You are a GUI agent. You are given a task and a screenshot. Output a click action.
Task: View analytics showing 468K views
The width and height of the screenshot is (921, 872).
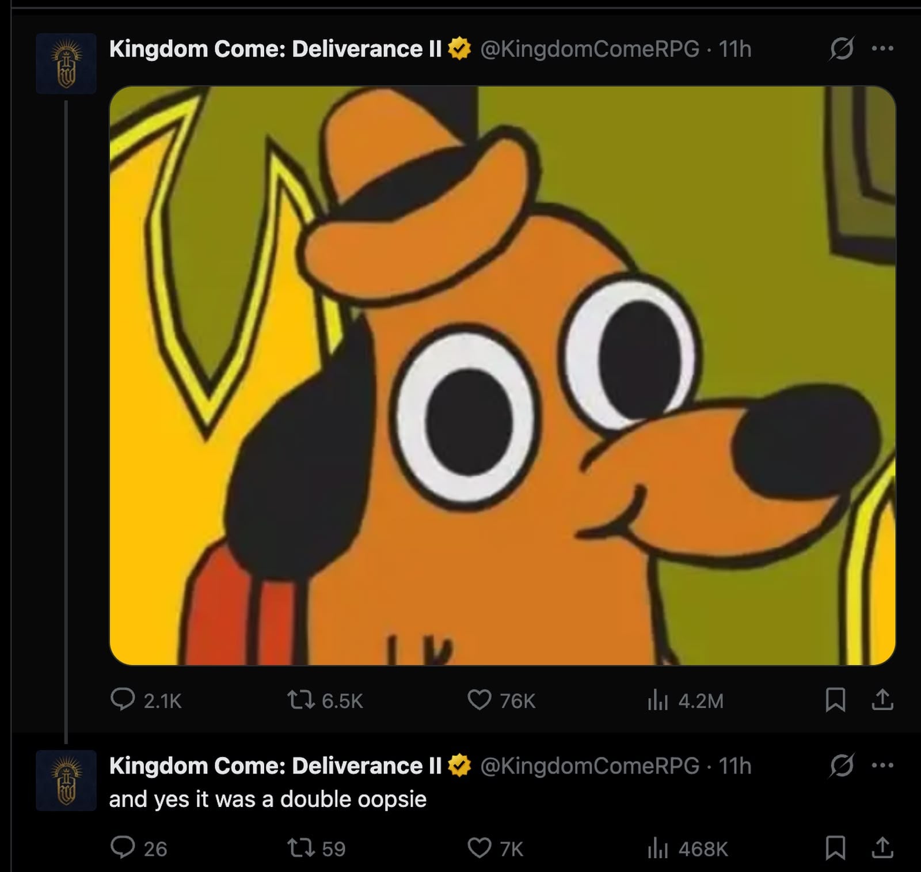pos(657,848)
